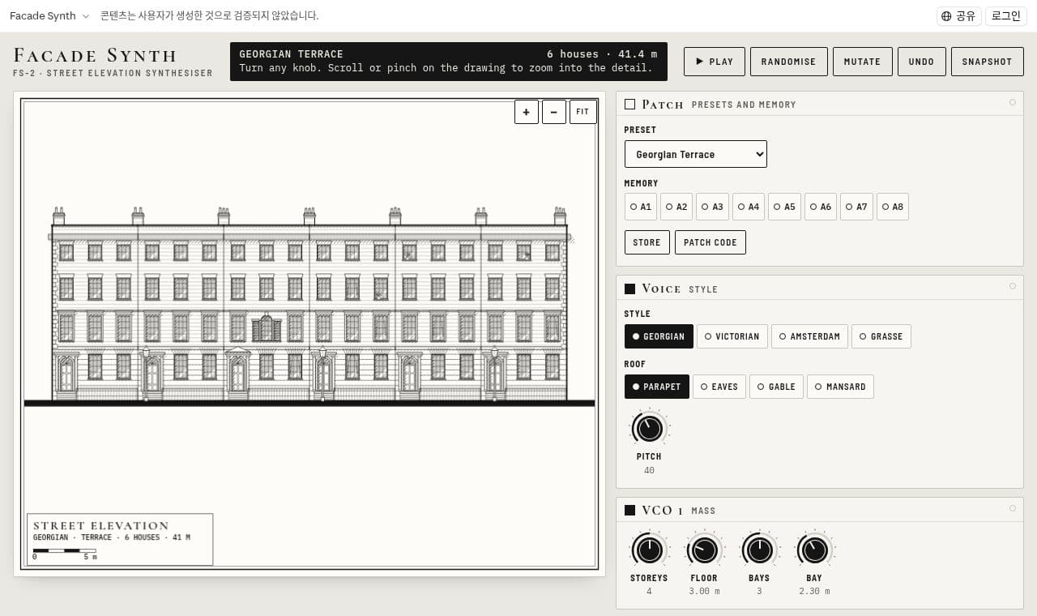Set roof type to Eaves
This screenshot has height=616, width=1037.
click(x=719, y=387)
